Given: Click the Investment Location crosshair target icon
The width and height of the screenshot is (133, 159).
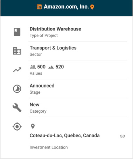Looking at the screenshot, I should 17,127.
